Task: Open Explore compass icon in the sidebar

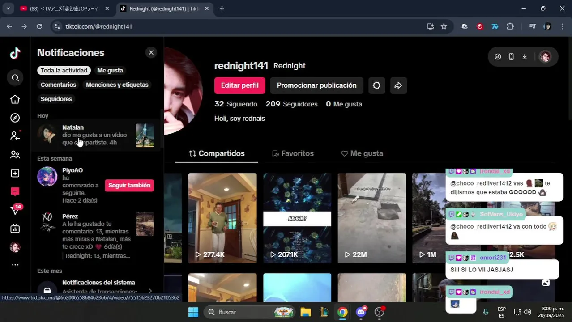Action: tap(15, 118)
